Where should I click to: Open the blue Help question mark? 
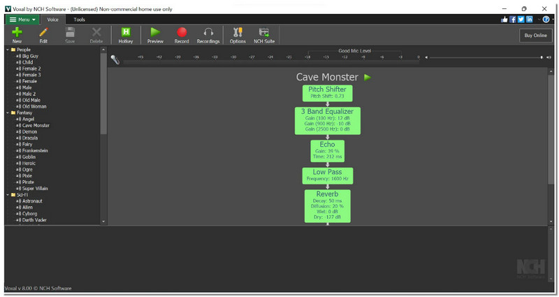546,20
